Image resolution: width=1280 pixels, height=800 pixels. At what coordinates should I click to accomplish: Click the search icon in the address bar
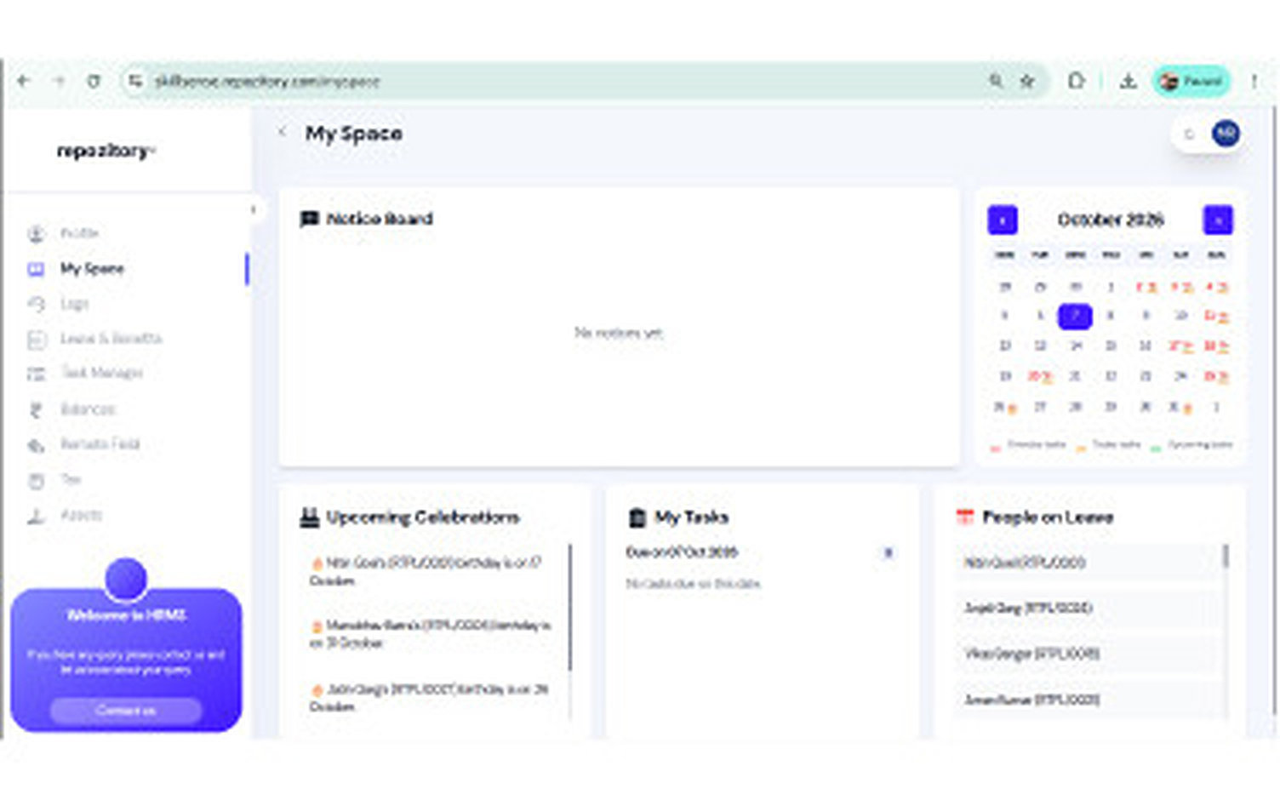(995, 81)
